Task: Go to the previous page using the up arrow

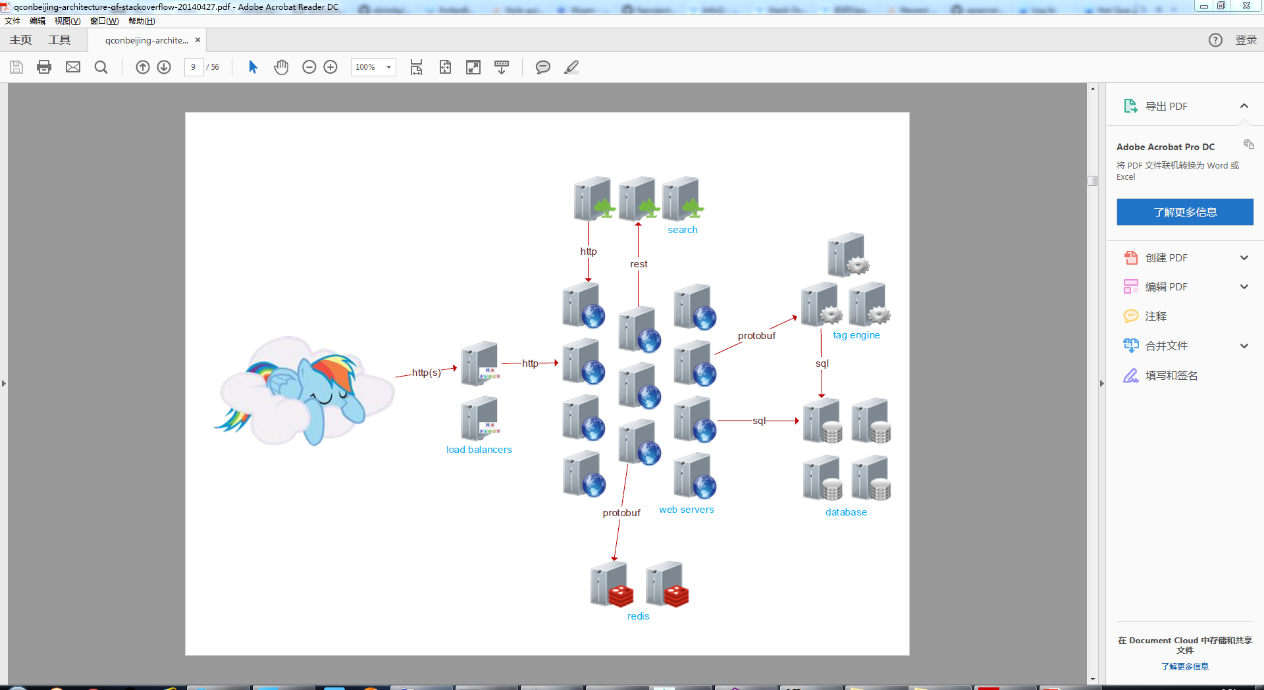Action: coord(143,67)
